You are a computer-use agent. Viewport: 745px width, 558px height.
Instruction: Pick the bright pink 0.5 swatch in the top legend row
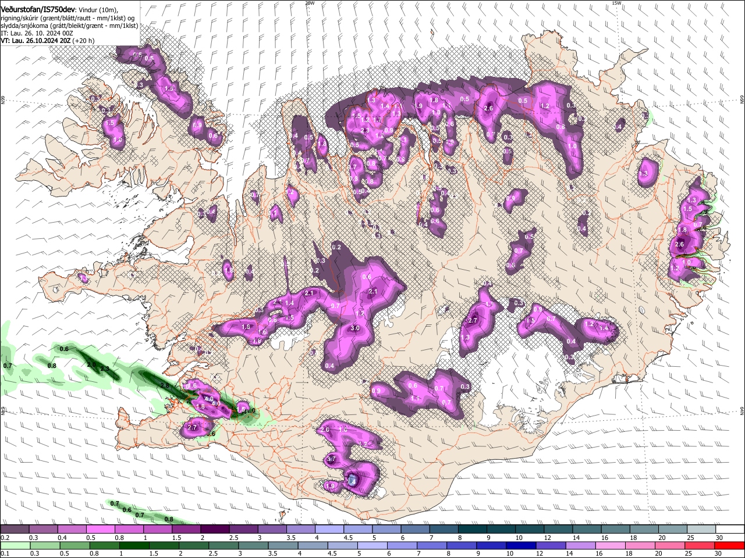pos(100,529)
